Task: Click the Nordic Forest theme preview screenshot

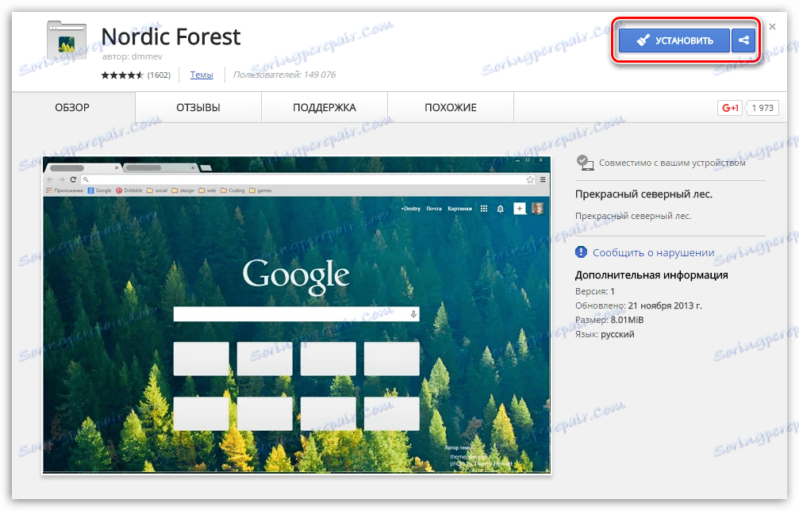Action: [297, 315]
